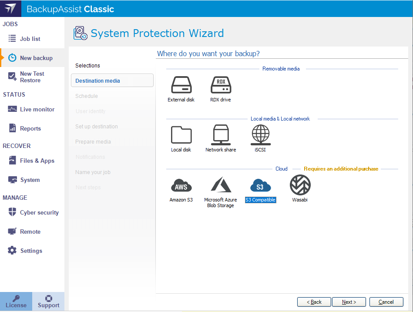Select Network share destination icon
Viewport: 413px width, 312px height.
point(220,135)
